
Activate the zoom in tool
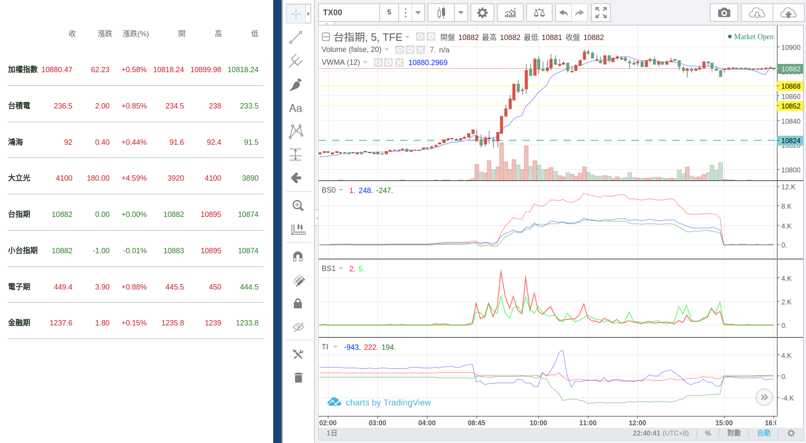(x=298, y=205)
